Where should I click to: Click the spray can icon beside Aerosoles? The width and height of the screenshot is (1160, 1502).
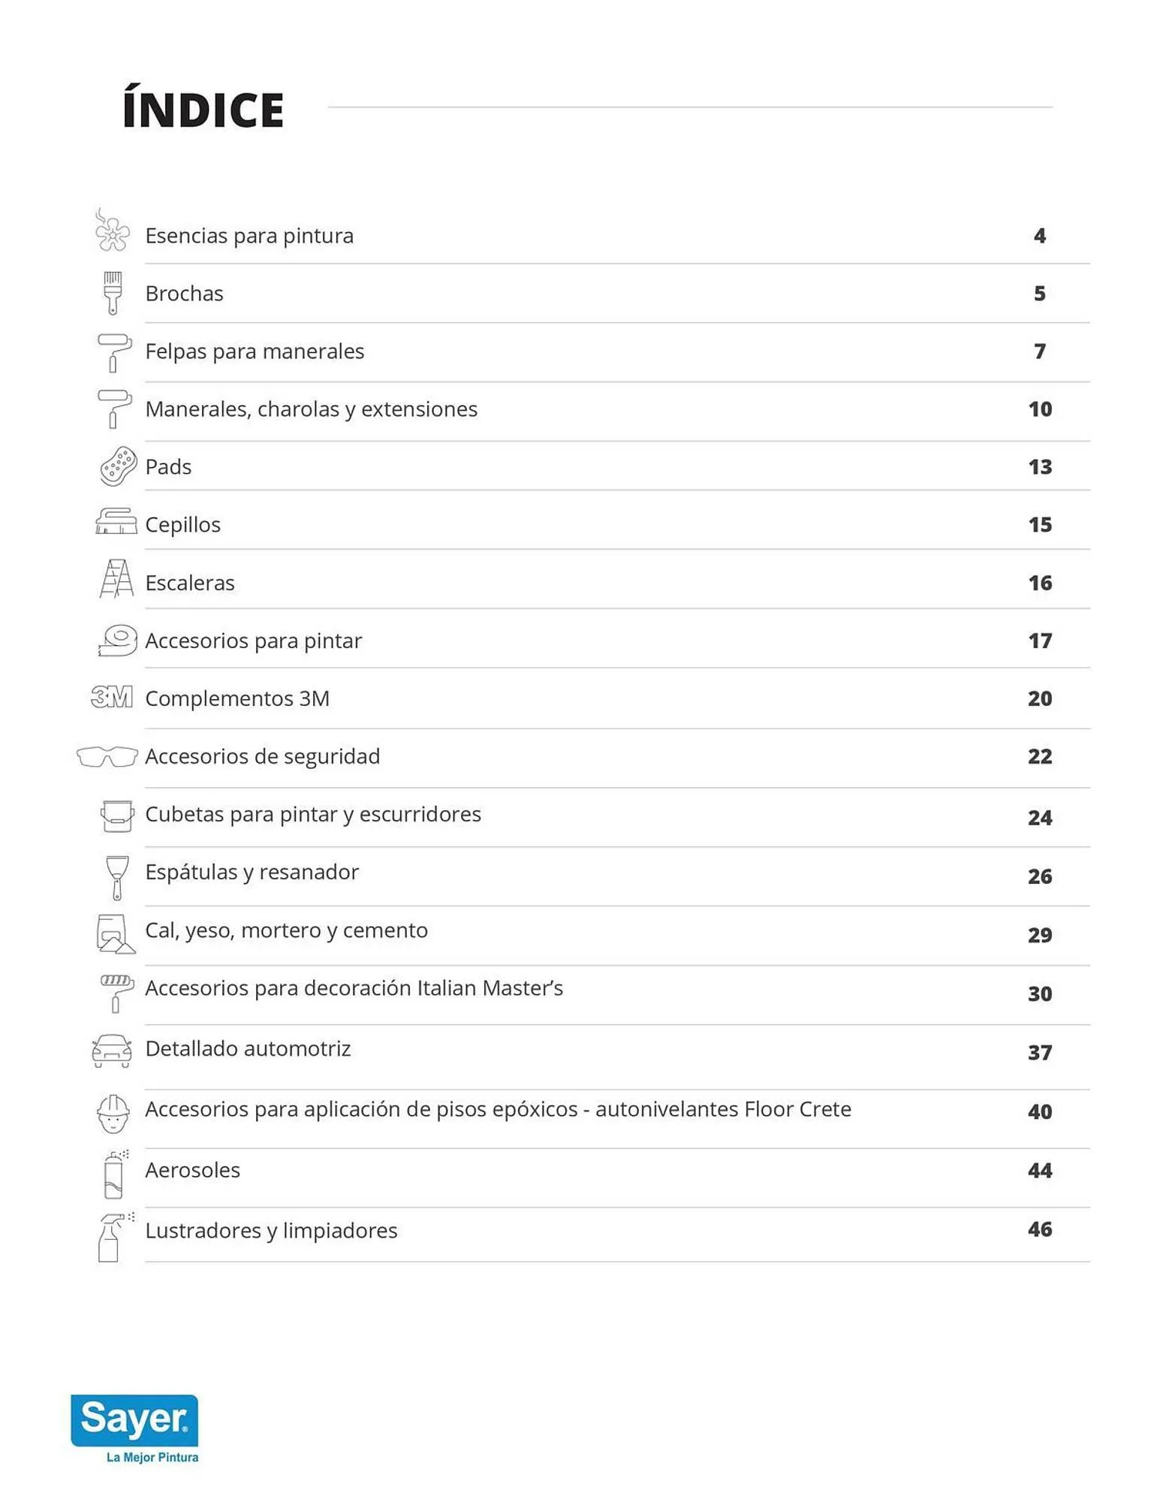114,1175
